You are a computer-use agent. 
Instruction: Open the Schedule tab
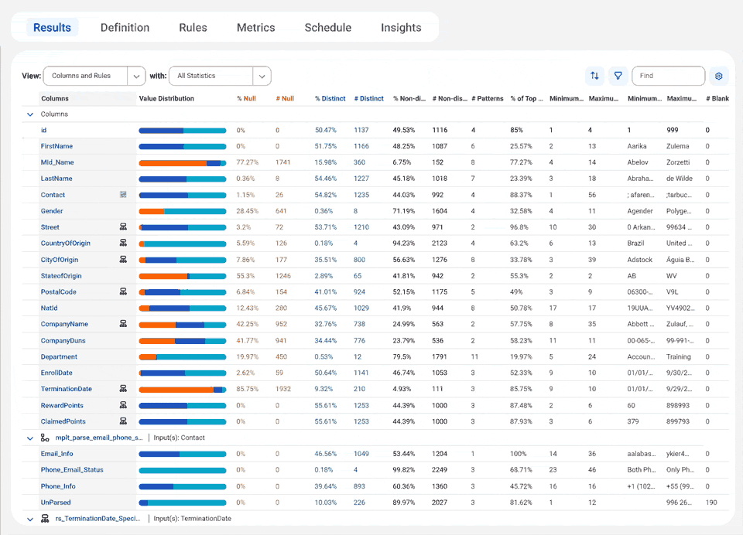(x=328, y=27)
